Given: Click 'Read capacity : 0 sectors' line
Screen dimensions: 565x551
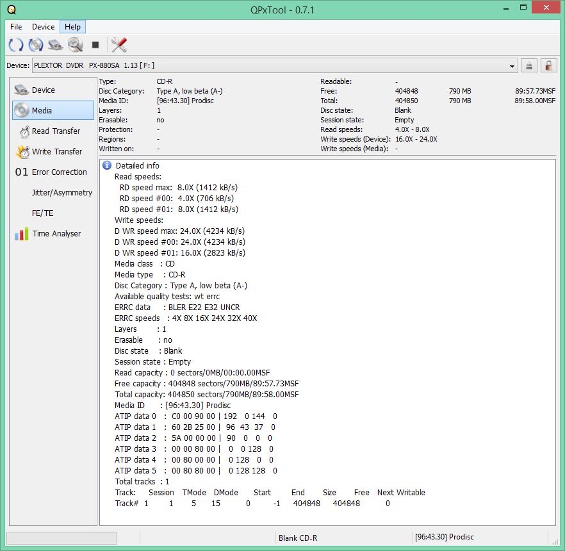Looking at the screenshot, I should (x=192, y=373).
